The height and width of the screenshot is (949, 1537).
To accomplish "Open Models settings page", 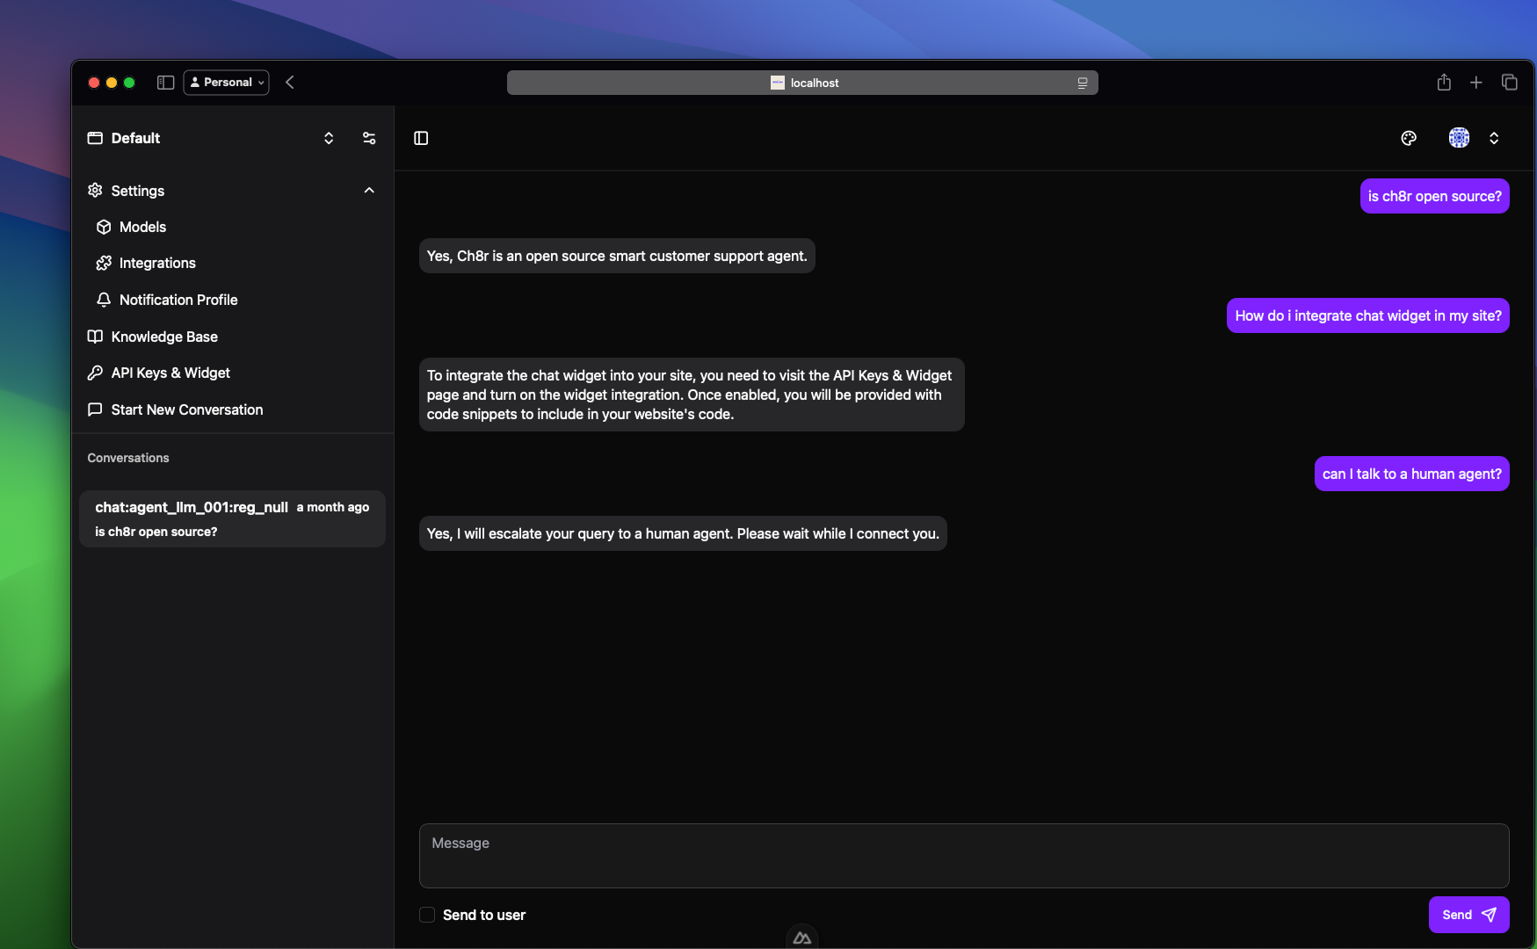I will [142, 227].
